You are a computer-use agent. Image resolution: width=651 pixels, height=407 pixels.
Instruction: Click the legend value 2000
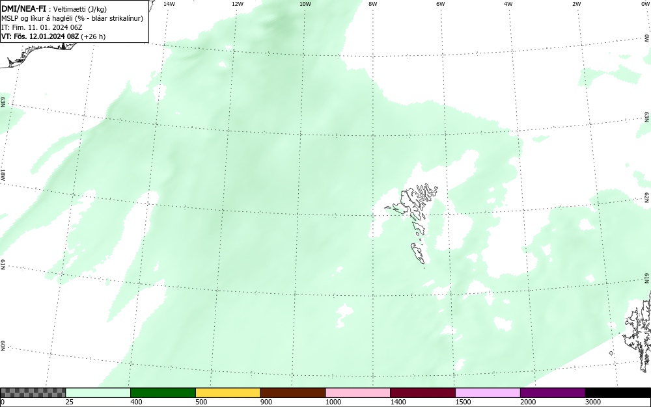528,402
